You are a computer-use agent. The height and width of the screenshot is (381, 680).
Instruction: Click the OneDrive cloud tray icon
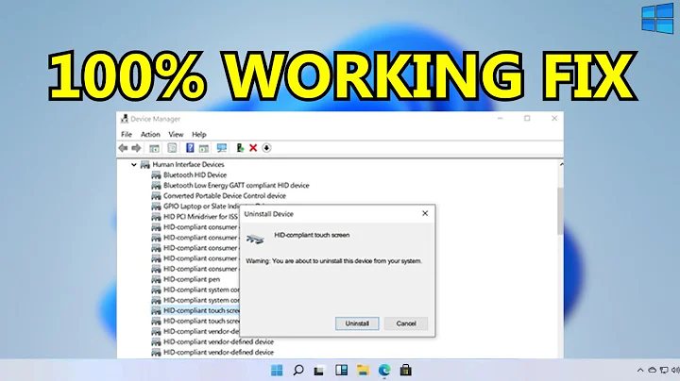pos(652,371)
